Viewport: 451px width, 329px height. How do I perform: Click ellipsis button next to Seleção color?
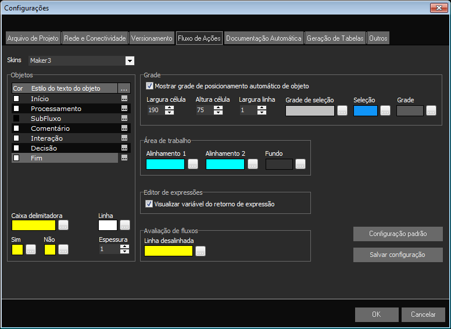385,111
